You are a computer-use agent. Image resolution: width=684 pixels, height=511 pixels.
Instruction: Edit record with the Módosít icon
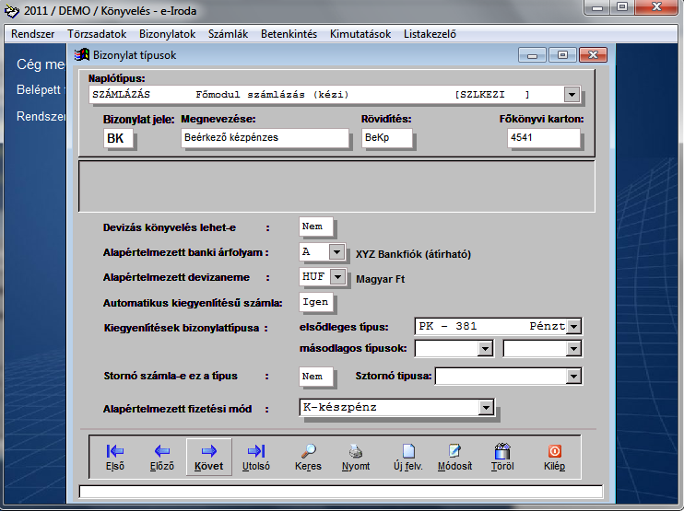click(x=454, y=456)
